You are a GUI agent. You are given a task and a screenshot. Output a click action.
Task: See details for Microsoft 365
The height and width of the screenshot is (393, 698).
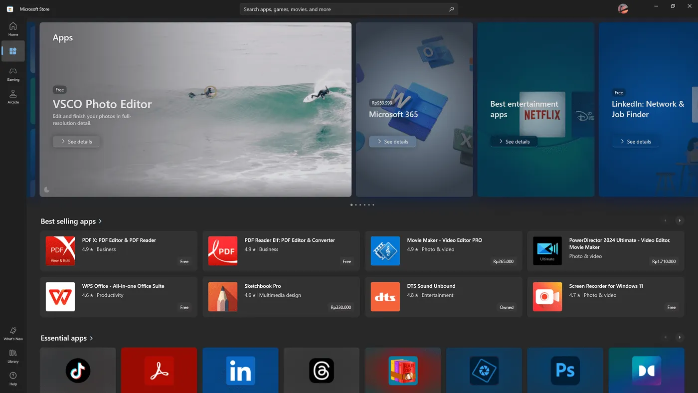(392, 142)
